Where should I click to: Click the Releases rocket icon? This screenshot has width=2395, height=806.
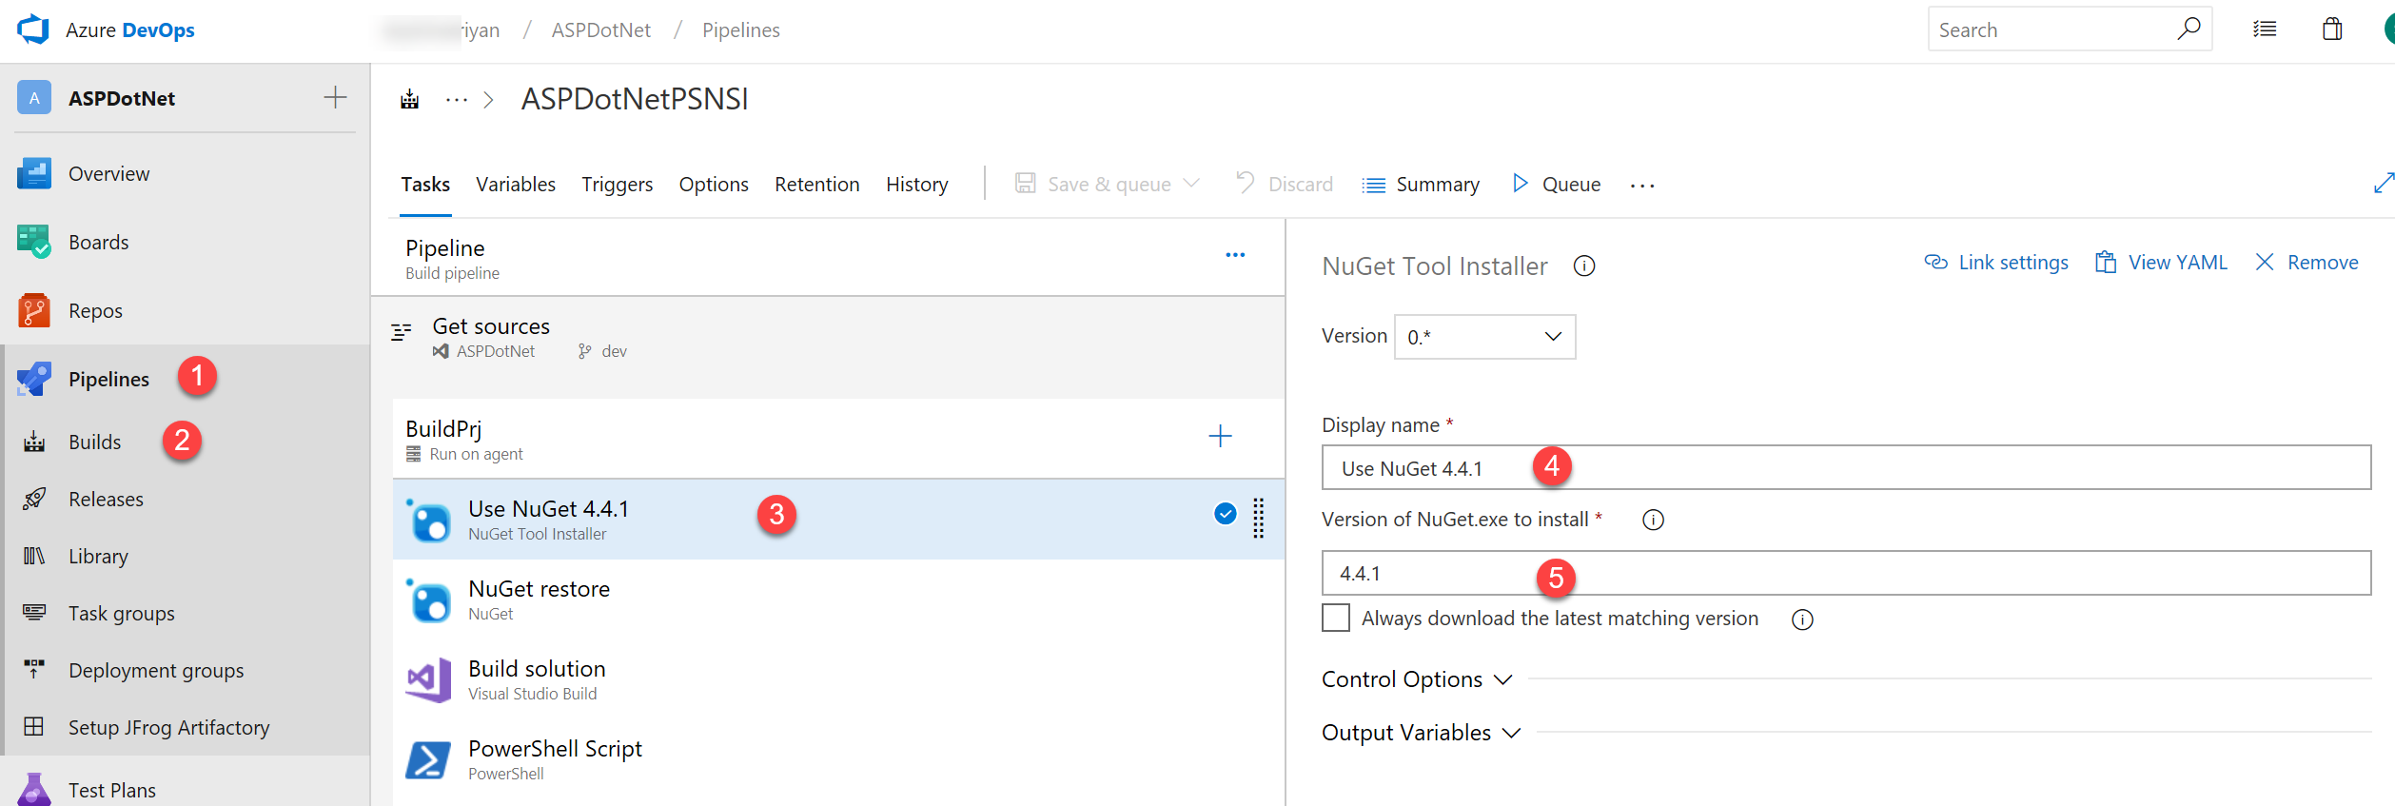(x=34, y=499)
